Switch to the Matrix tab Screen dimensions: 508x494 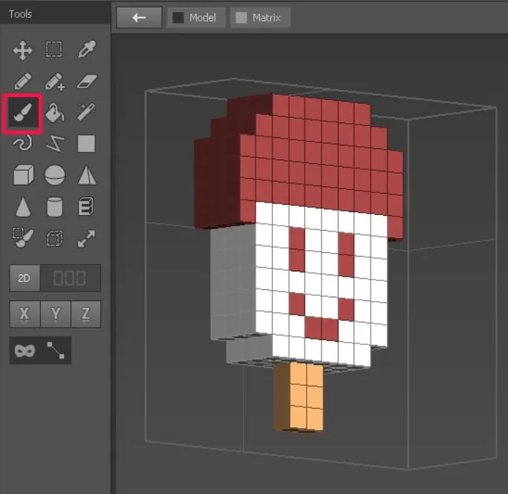click(x=260, y=18)
